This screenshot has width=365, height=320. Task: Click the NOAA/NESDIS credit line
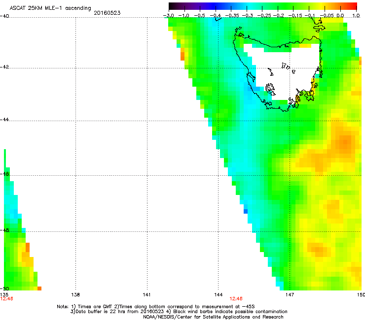(213, 317)
